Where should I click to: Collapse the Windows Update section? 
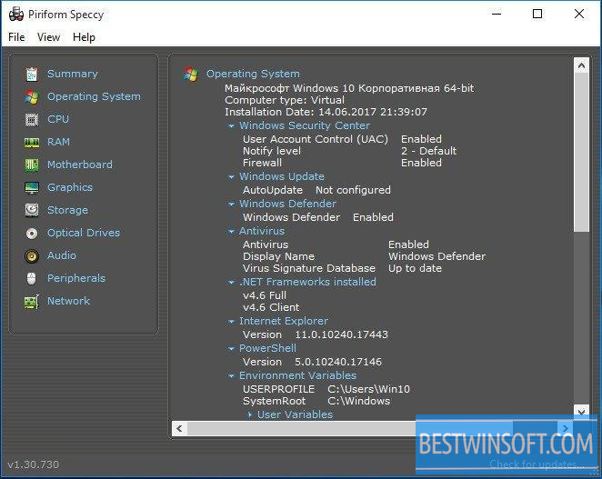231,177
